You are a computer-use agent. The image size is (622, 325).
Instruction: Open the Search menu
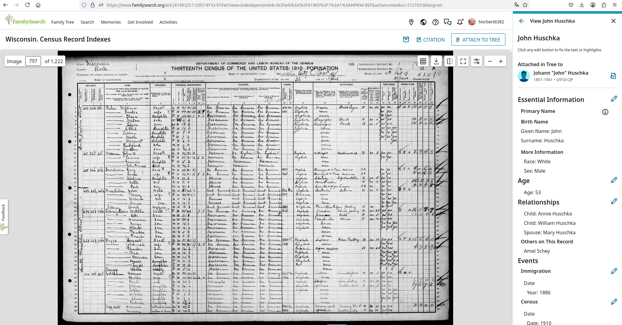(x=87, y=22)
